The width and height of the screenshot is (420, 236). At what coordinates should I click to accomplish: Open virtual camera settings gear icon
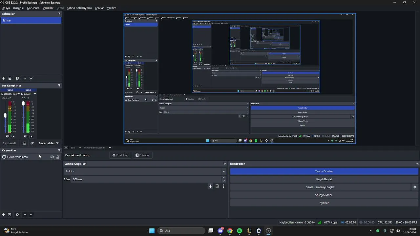(415, 187)
